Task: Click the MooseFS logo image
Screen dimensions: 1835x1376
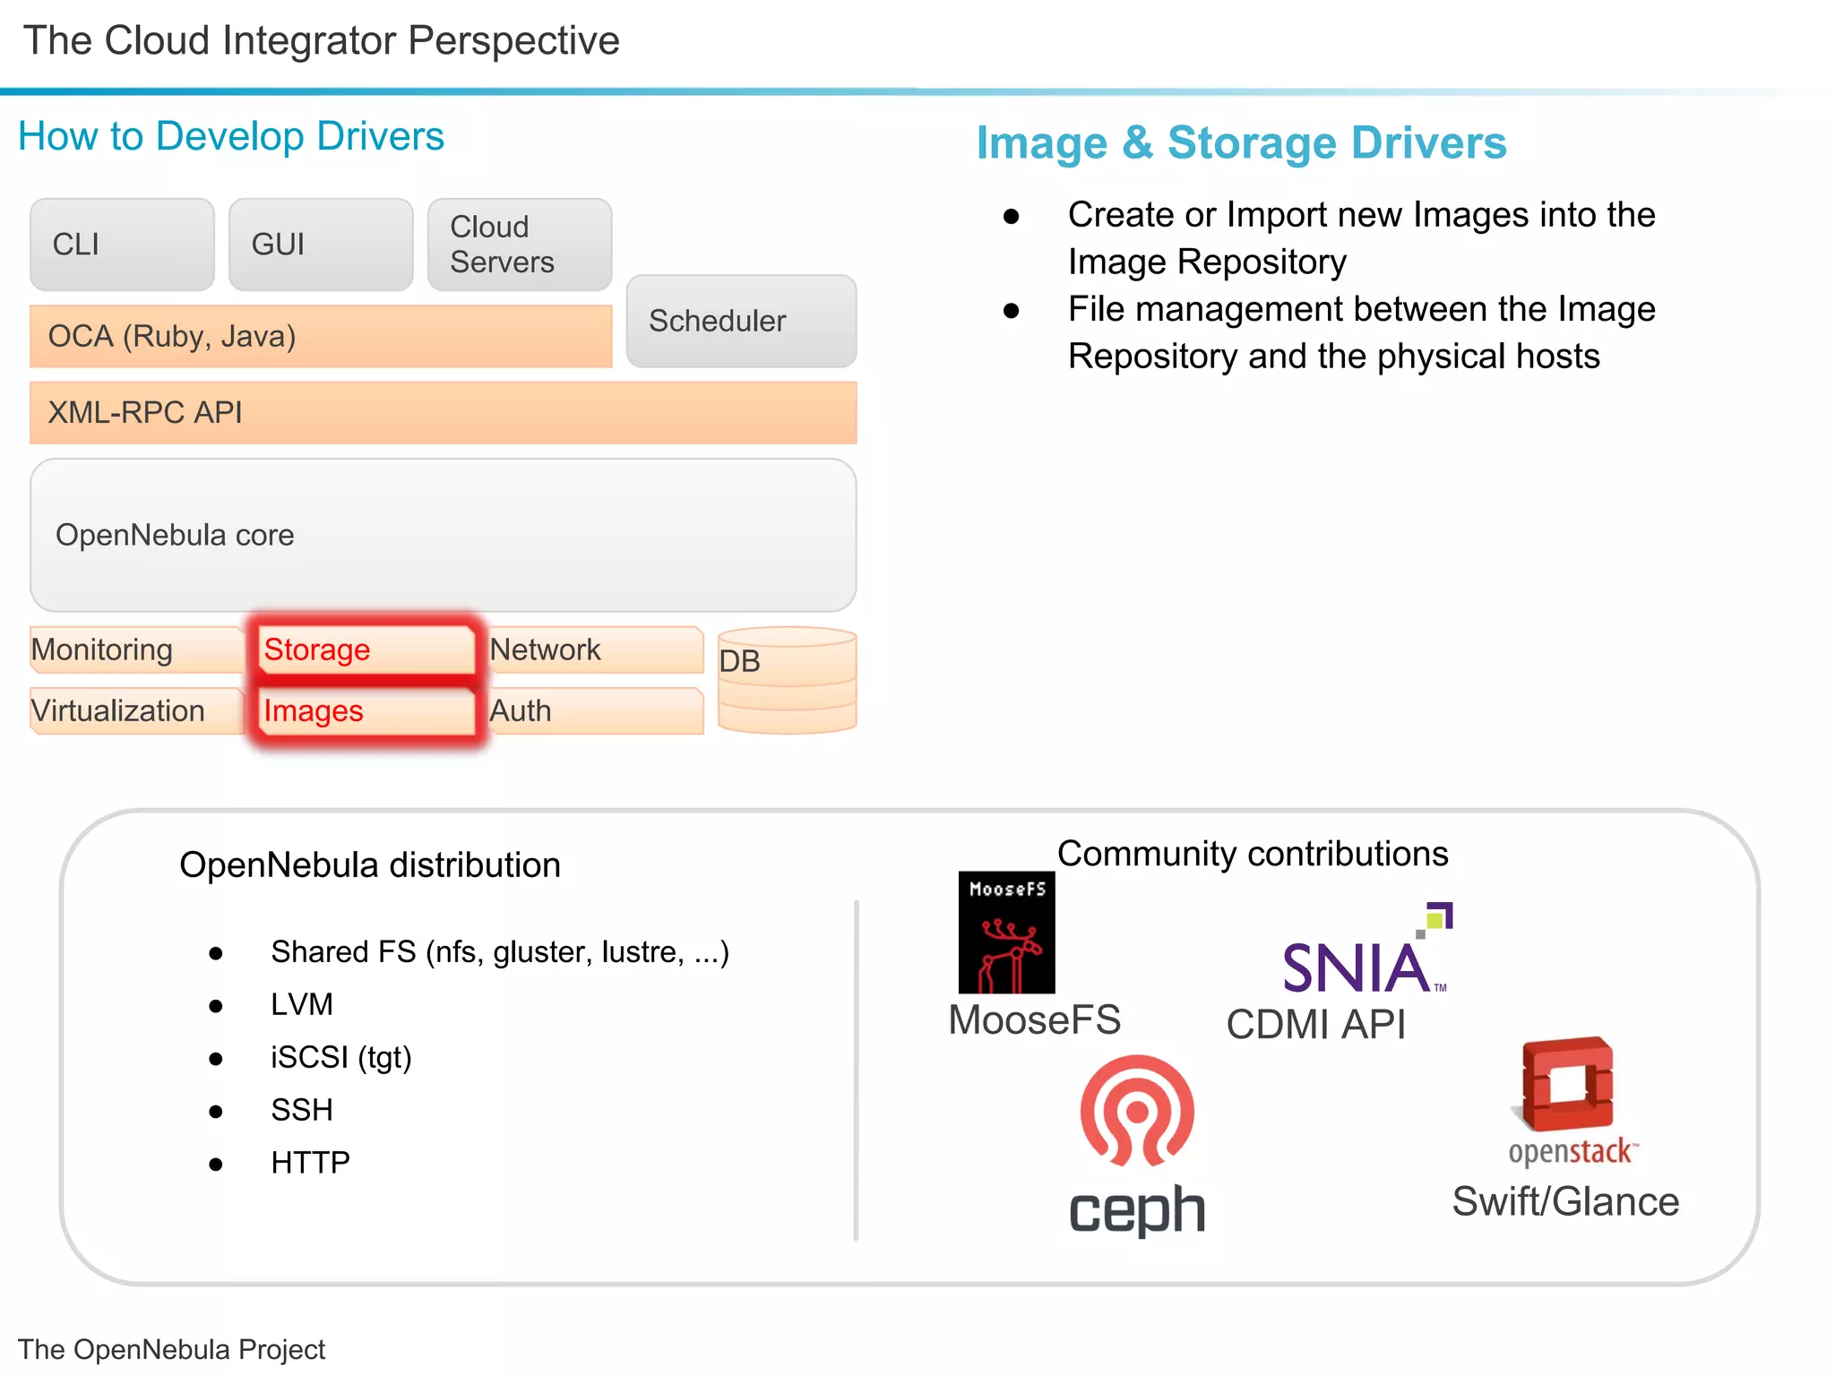Action: click(1006, 933)
